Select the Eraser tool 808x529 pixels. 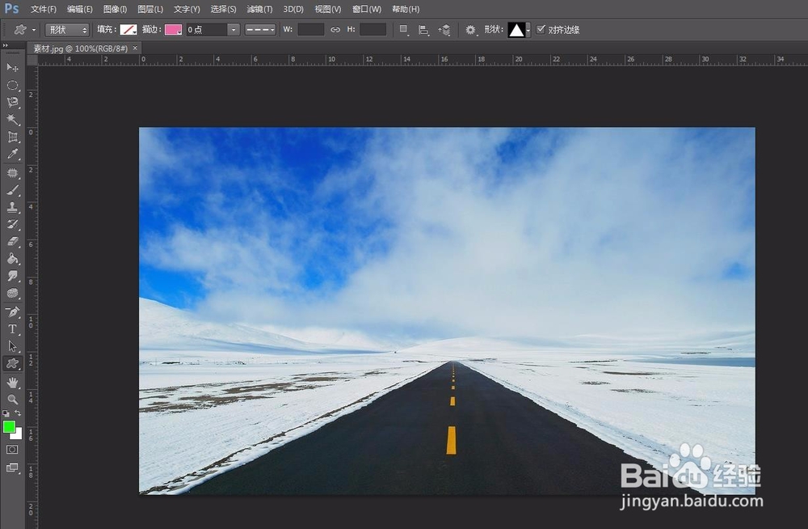click(12, 241)
